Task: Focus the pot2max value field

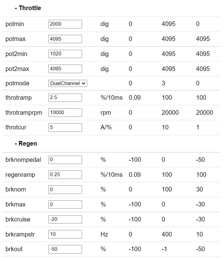Action: pyautogui.click(x=65, y=69)
